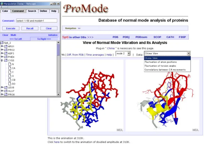
Task: Click the left stick-model molecule viewer
Action: pyautogui.click(x=87, y=96)
